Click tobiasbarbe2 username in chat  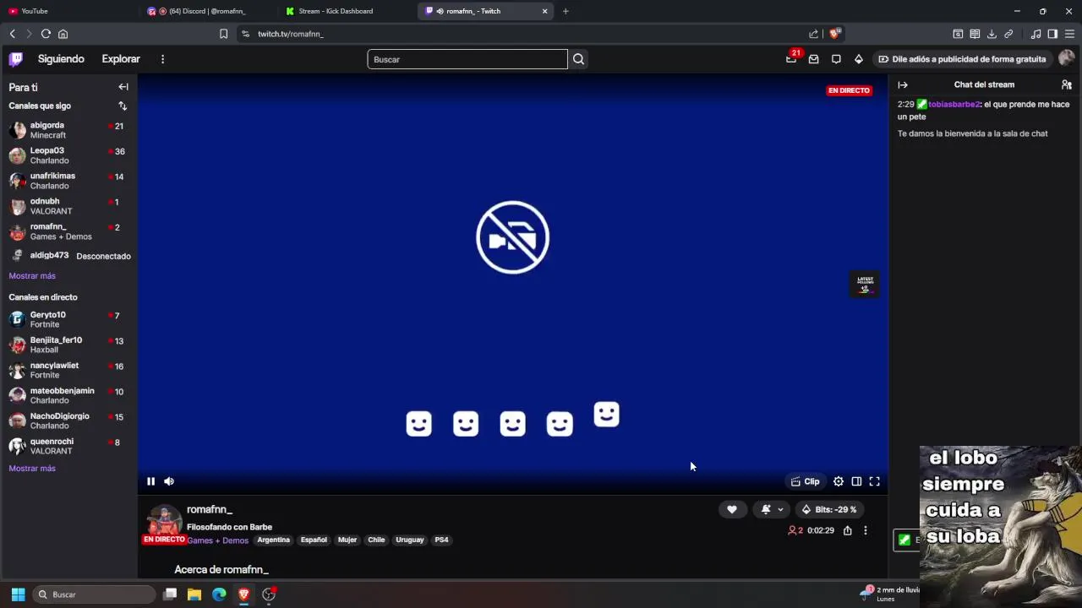[954, 105]
